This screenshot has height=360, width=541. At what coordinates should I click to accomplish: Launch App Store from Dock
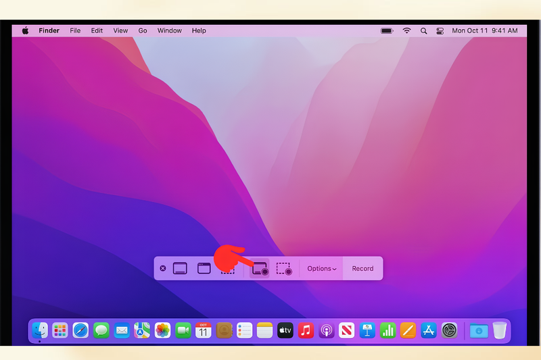tap(429, 330)
